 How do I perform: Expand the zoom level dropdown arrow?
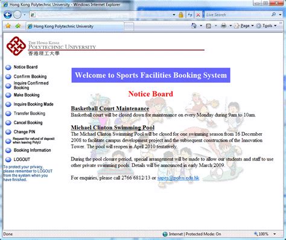click(x=275, y=234)
